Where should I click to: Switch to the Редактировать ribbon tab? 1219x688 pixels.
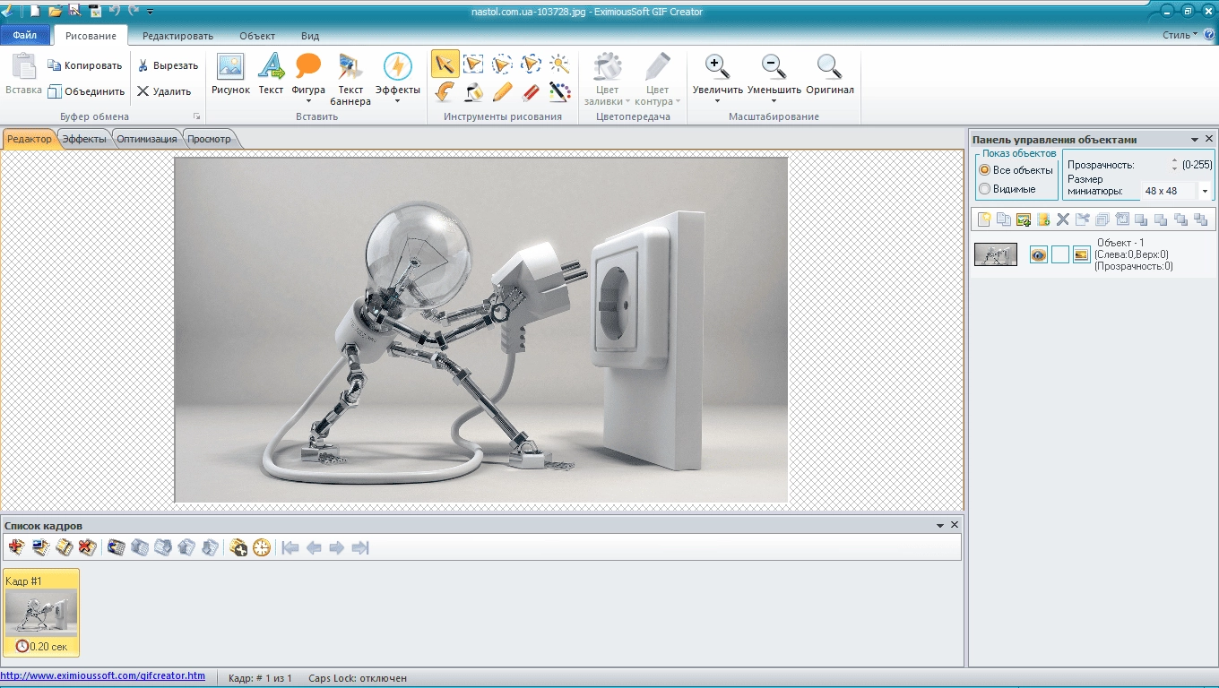click(x=177, y=36)
